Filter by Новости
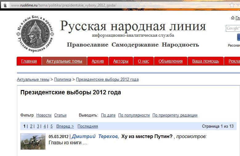Screen dimensions: 240x156 click(44, 115)
